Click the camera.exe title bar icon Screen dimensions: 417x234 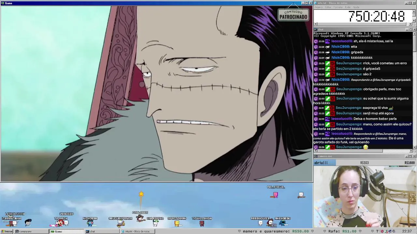(315, 156)
